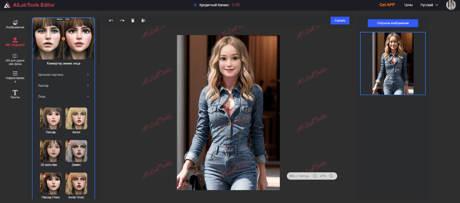Click the undo arrow icon
This screenshot has width=460, height=203.
pos(111,20)
